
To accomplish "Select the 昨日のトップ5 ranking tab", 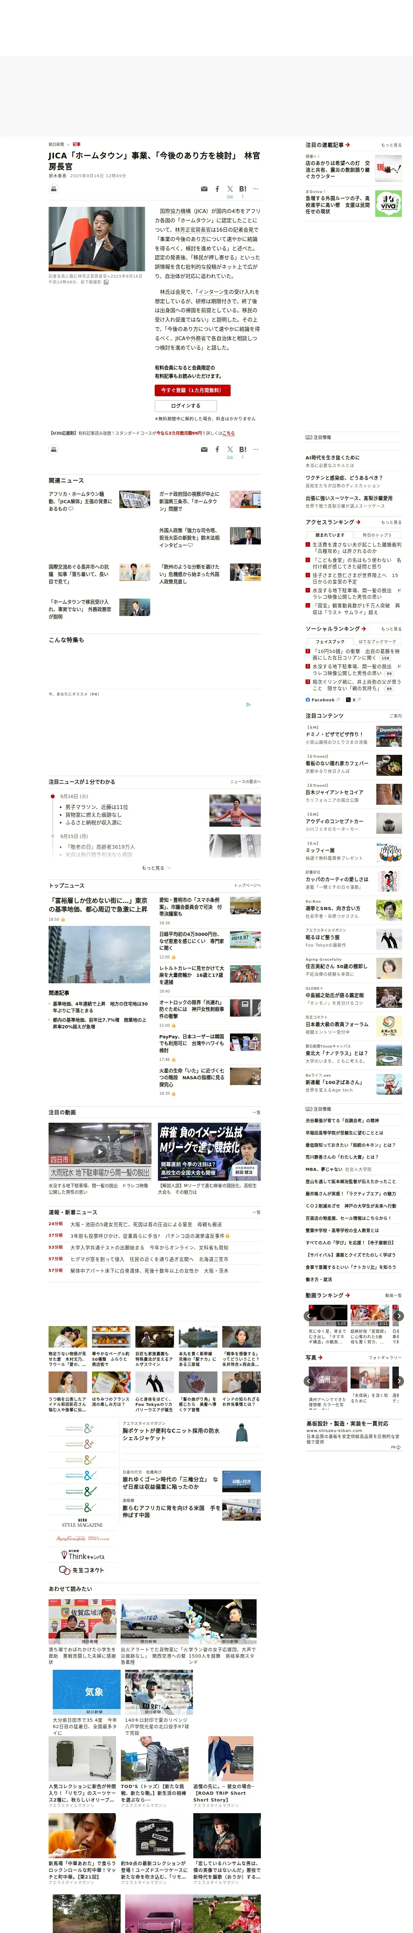I will 377,535.
